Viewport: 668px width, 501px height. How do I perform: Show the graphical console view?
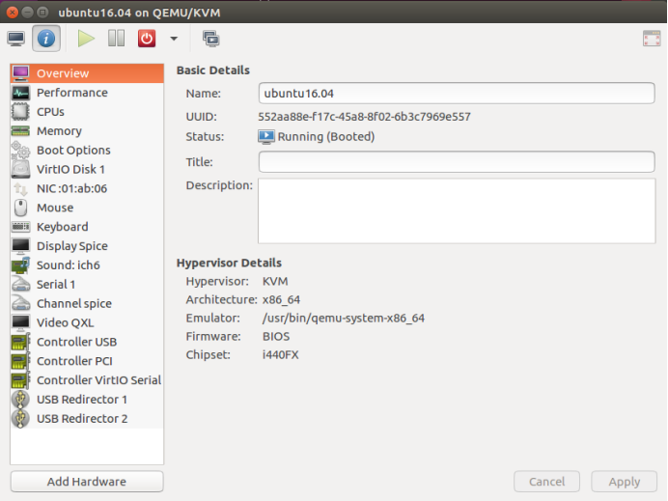click(16, 39)
